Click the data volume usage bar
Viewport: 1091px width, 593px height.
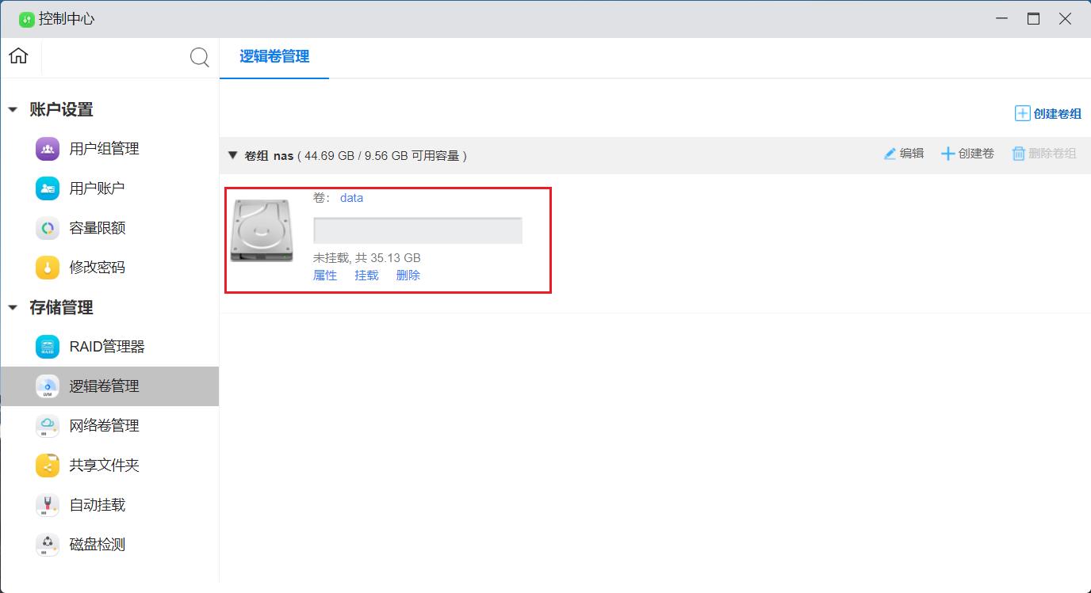click(x=418, y=230)
